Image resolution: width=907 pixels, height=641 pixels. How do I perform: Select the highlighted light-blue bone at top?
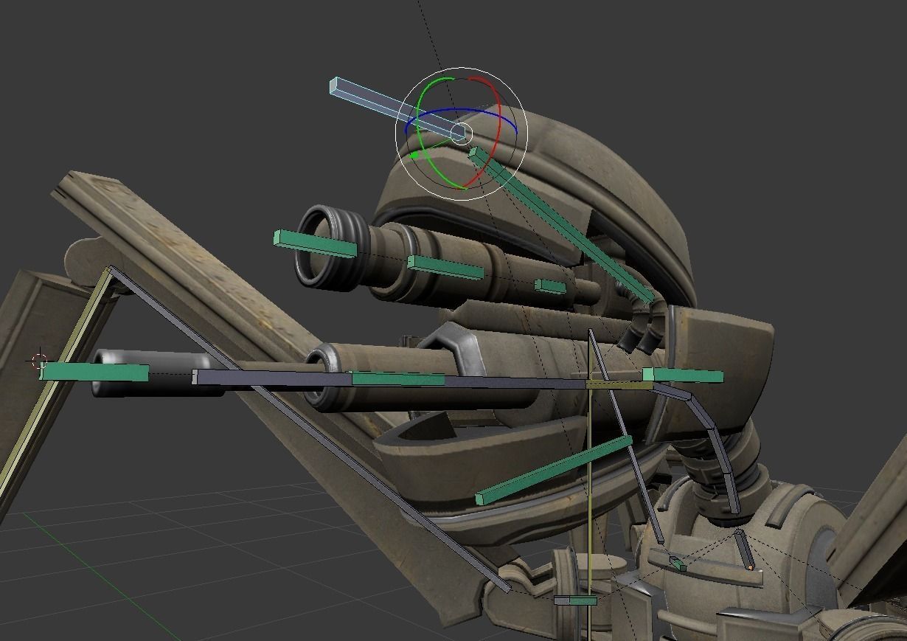tap(398, 109)
